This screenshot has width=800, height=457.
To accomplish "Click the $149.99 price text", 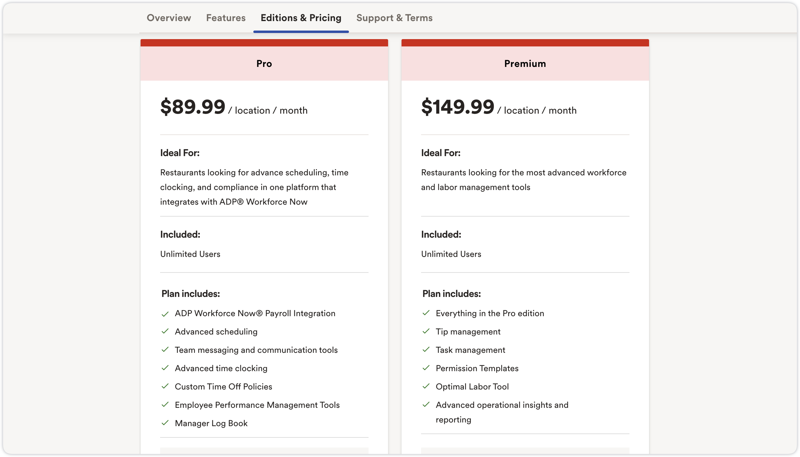I will coord(457,107).
